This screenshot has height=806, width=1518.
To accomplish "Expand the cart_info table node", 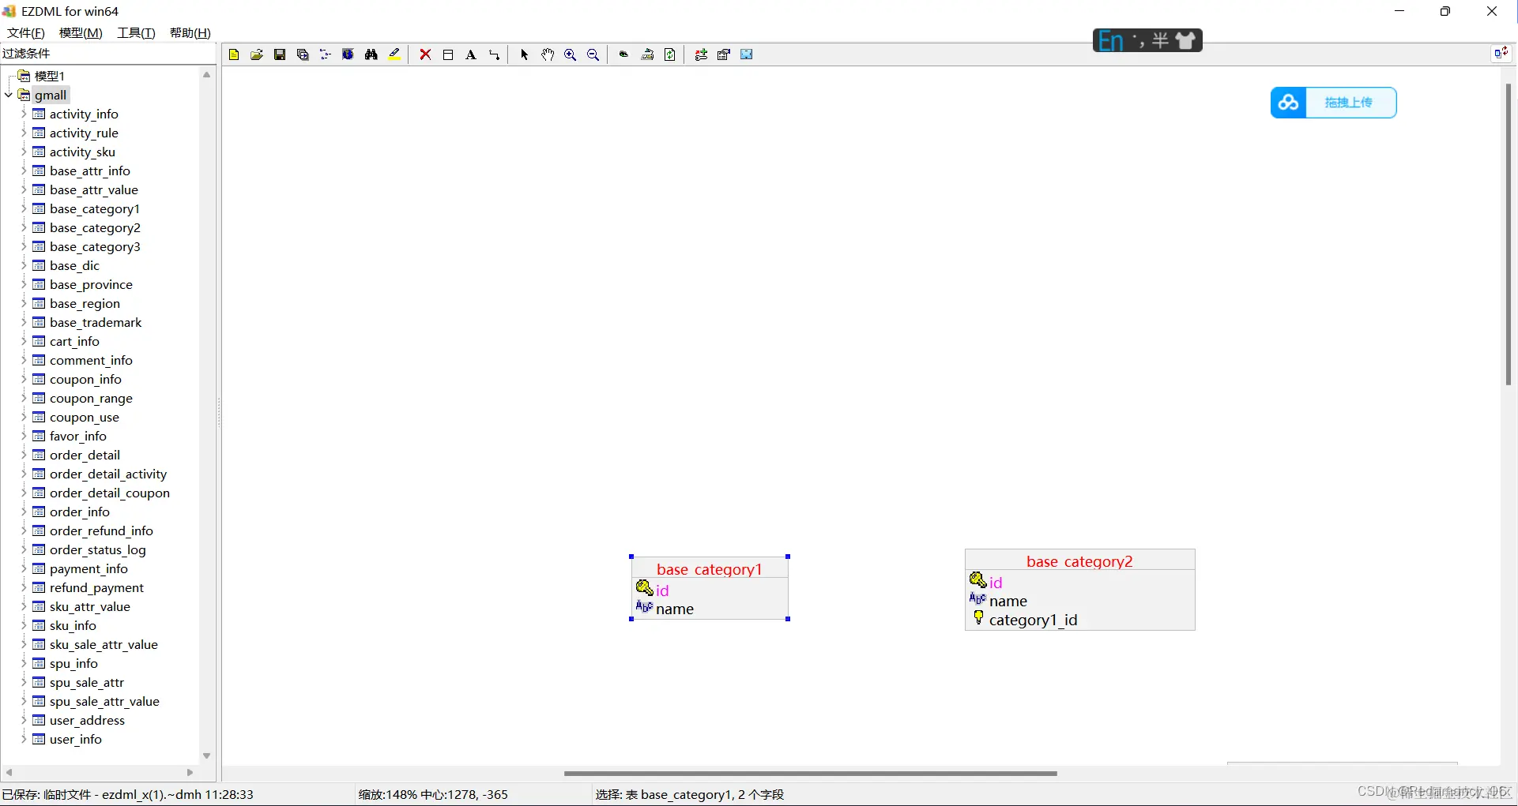I will pos(24,341).
